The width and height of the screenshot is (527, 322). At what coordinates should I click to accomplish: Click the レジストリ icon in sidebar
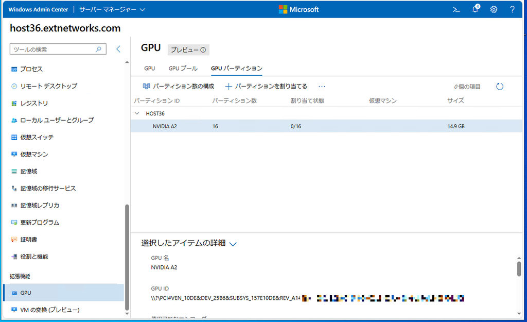coord(14,103)
